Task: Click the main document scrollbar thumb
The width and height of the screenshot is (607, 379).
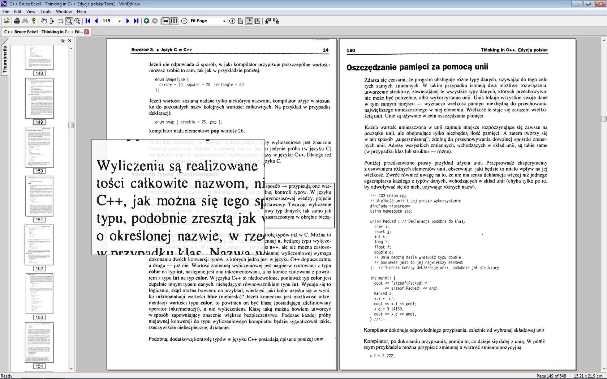Action: tap(604, 119)
